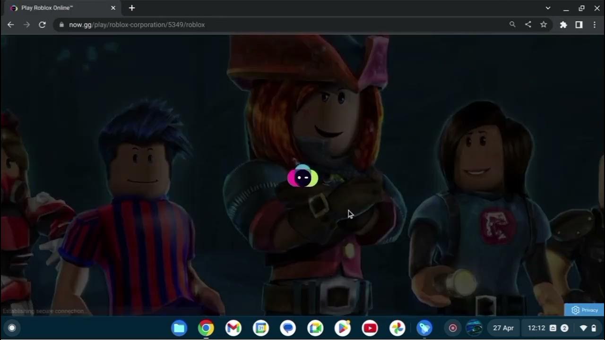605x340 pixels.
Task: Bookmark this page with the star icon
Action: pos(544,25)
